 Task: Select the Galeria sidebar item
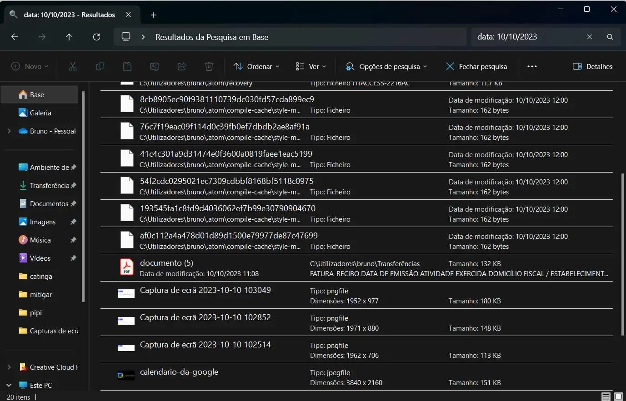pos(40,113)
